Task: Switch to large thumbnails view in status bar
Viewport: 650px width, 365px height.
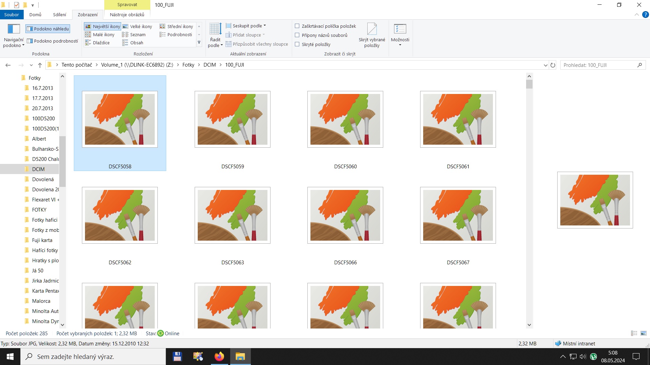Action: [644, 333]
